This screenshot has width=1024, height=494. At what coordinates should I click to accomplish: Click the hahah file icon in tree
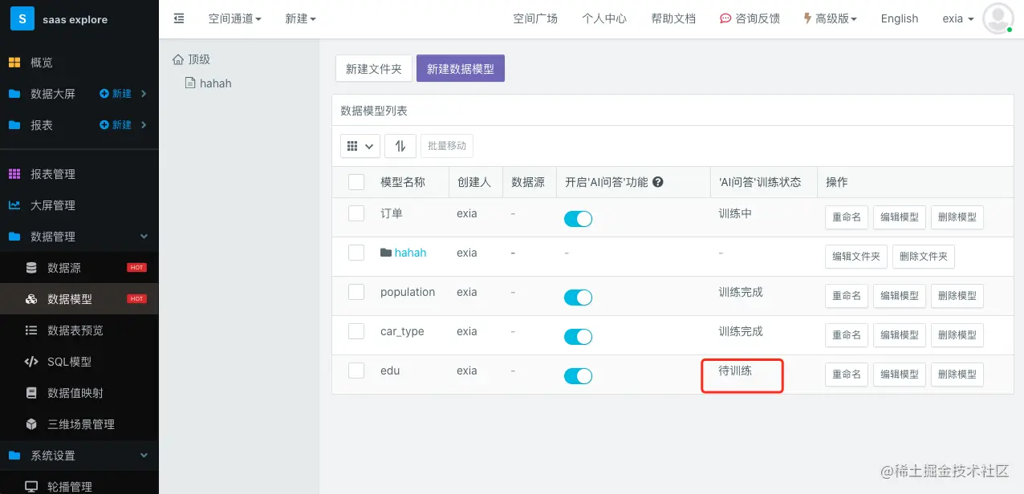(190, 83)
